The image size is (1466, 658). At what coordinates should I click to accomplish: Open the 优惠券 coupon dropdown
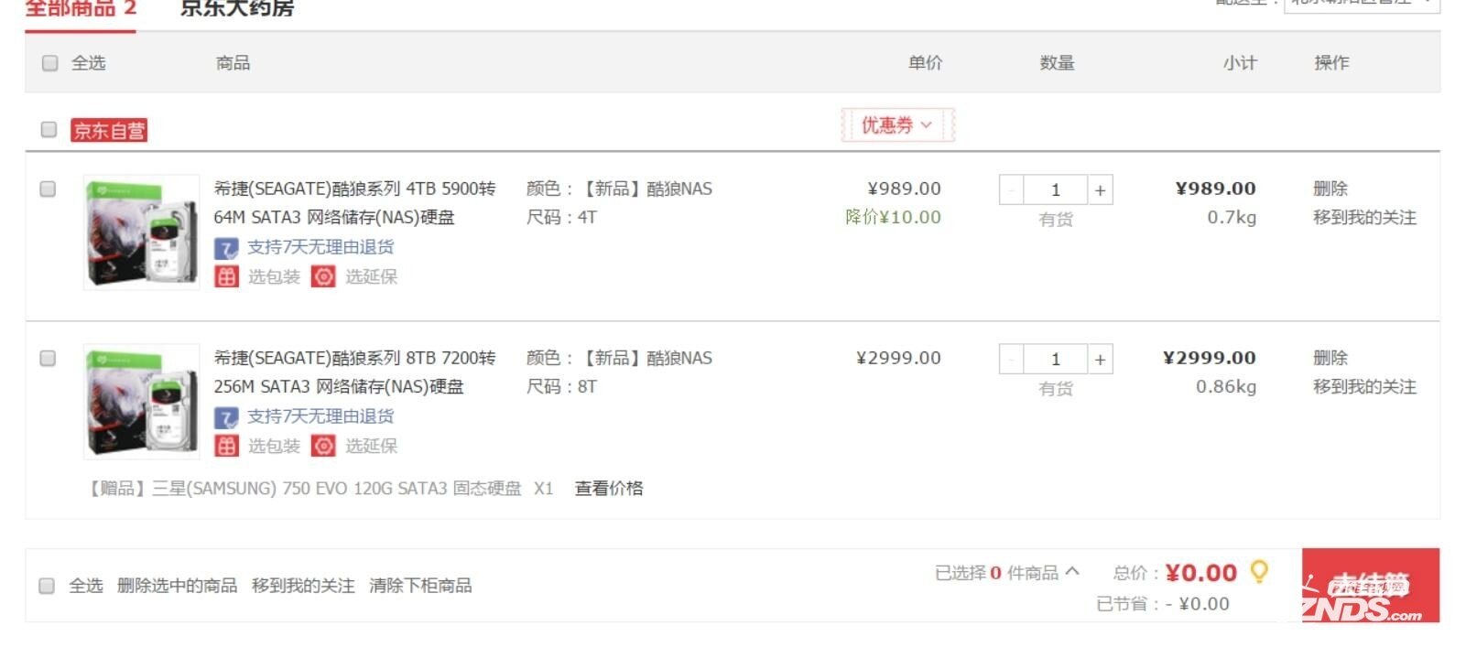coord(897,125)
